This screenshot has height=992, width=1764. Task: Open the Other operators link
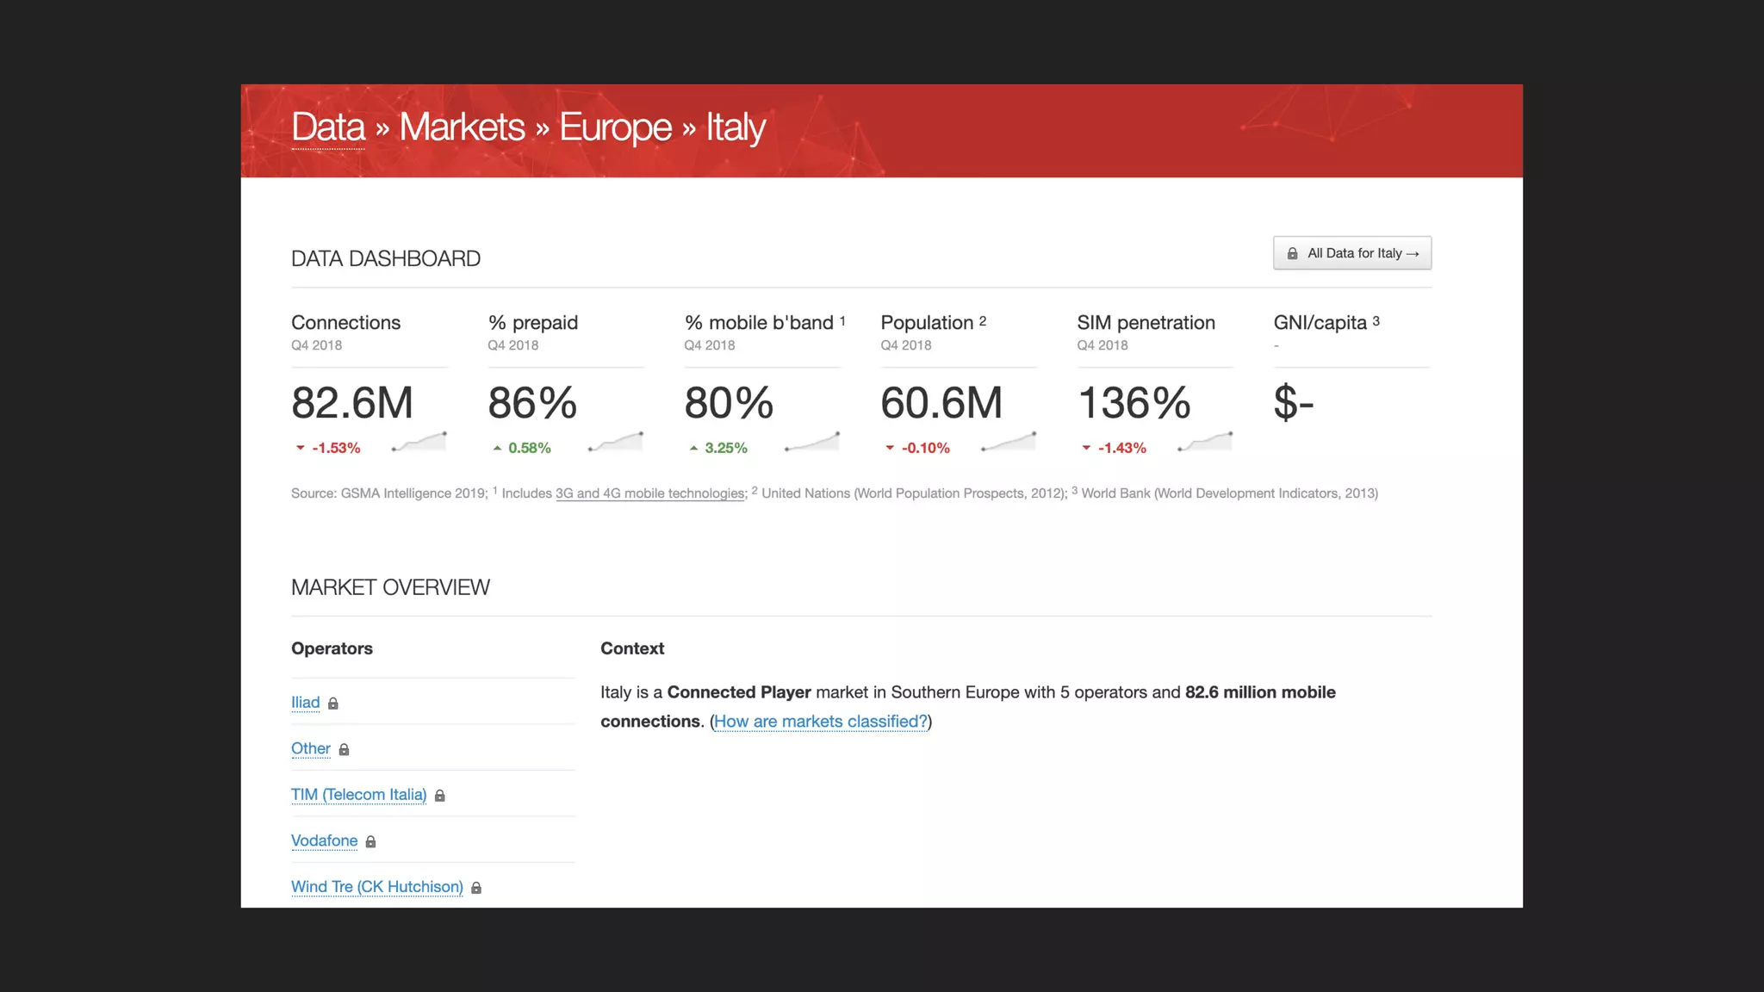click(x=310, y=748)
